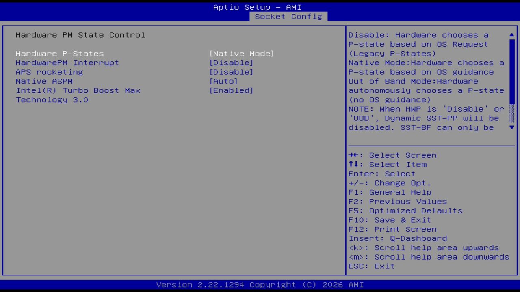Enable APS rocketing
This screenshot has height=292, width=520.
pos(231,72)
